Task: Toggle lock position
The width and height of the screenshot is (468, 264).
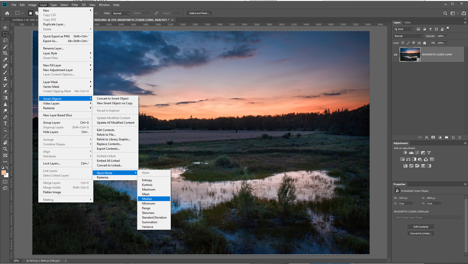Action: point(413,43)
